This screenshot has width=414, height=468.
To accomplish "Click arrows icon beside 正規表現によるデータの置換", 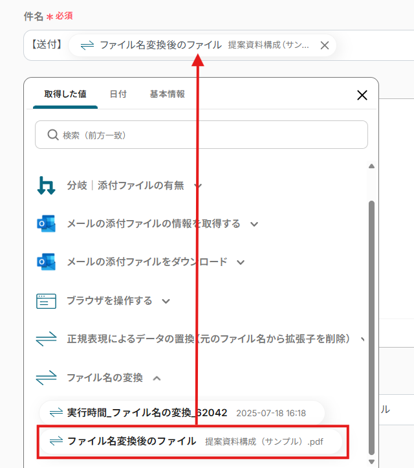I will click(46, 339).
